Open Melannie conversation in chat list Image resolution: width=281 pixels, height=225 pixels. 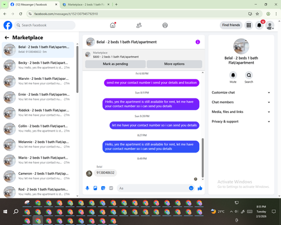click(38, 145)
